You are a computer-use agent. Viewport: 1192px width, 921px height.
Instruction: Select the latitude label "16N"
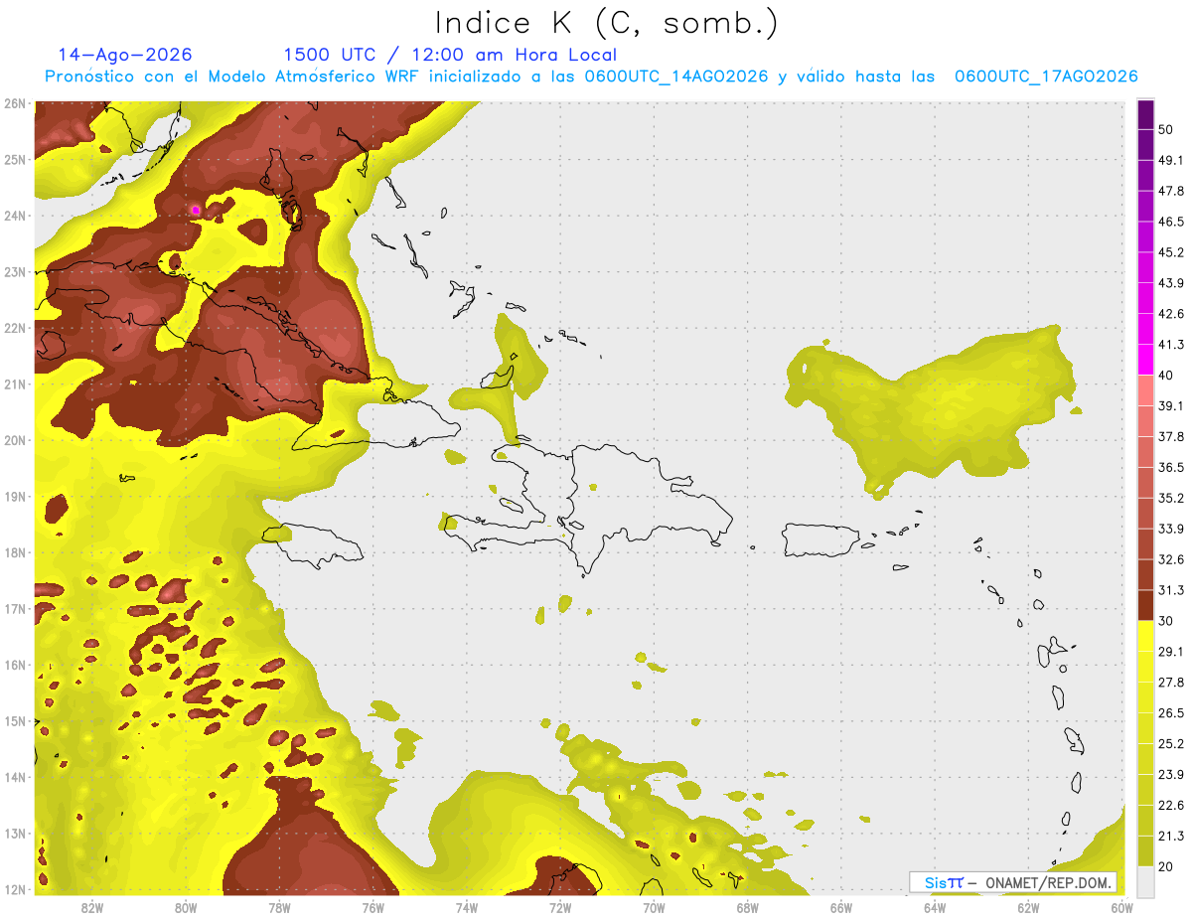[15, 665]
